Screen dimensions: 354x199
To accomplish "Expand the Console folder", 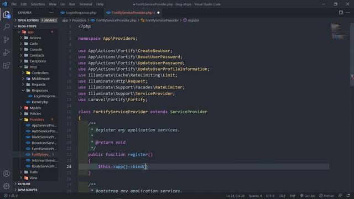I will pyautogui.click(x=35, y=49).
